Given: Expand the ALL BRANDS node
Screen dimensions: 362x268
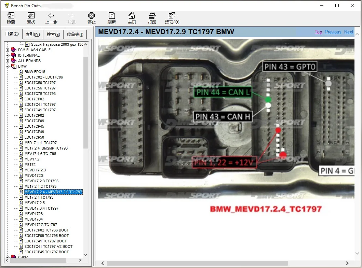Looking at the screenshot, I should pyautogui.click(x=8, y=61).
